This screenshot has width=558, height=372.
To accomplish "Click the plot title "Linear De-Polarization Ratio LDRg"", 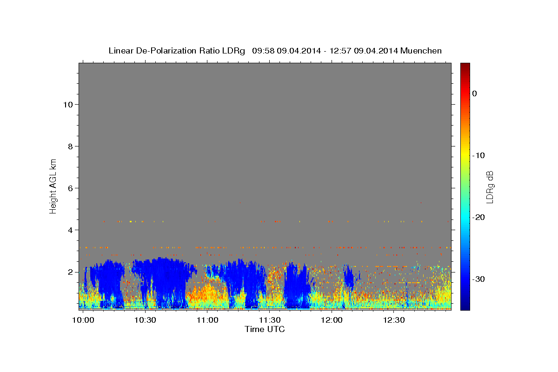I will [x=176, y=51].
